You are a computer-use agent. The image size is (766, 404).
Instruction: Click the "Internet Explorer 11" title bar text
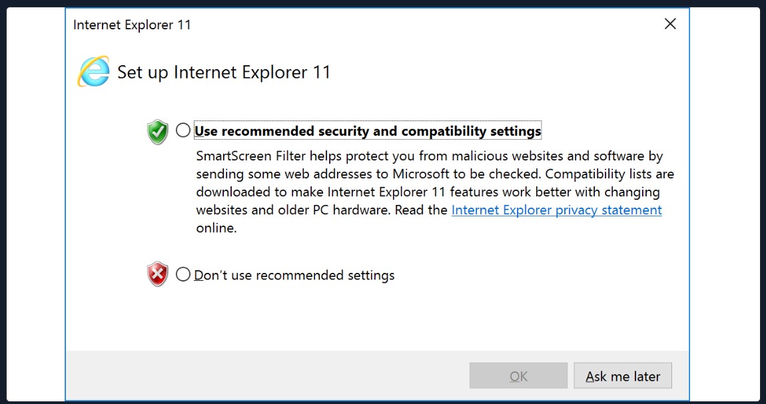tap(132, 25)
